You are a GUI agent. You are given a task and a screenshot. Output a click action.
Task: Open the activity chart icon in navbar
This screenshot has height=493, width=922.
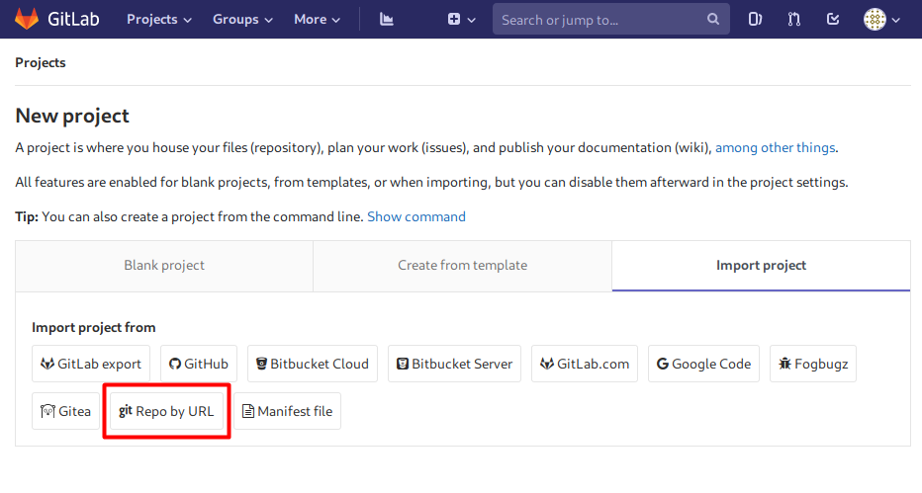(x=387, y=19)
